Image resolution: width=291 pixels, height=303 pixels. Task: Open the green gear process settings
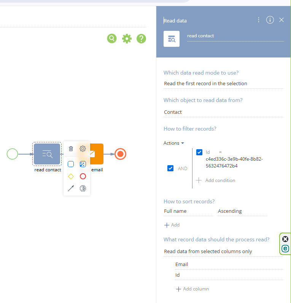pos(127,38)
